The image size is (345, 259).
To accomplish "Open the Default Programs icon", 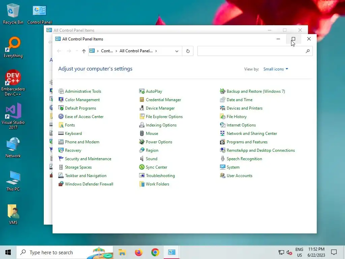I will point(61,108).
